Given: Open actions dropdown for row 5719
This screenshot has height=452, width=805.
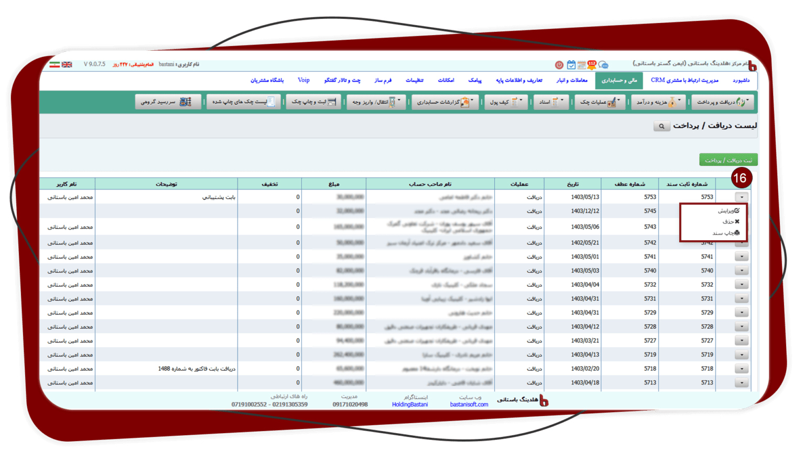Looking at the screenshot, I should (742, 355).
